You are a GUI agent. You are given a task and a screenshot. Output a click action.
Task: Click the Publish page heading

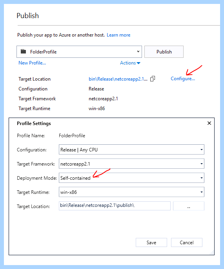[28, 16]
